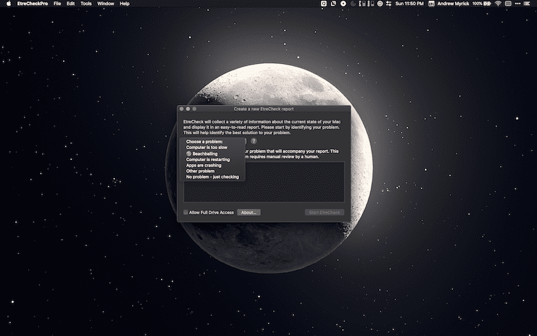Screen dimensions: 537x336
Task: Click the About... button
Action: click(x=248, y=212)
